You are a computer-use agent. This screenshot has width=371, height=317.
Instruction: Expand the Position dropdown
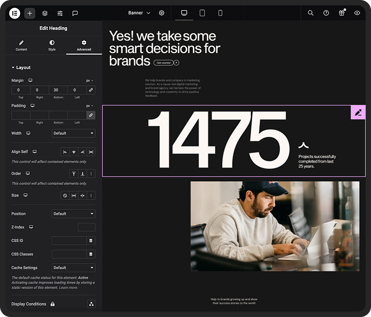click(x=73, y=214)
